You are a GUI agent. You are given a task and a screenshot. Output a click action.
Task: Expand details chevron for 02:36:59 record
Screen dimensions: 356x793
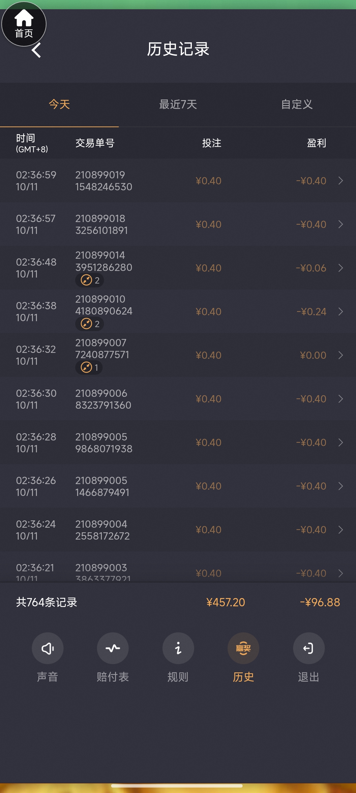[x=341, y=181]
